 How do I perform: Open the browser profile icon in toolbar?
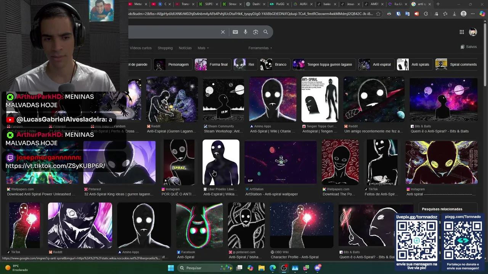point(464,14)
